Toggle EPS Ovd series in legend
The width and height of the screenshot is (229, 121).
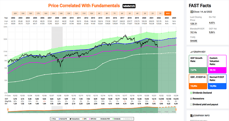pyautogui.click(x=93, y=119)
